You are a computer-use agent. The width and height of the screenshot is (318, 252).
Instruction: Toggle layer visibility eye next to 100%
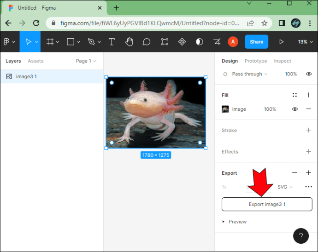point(309,74)
